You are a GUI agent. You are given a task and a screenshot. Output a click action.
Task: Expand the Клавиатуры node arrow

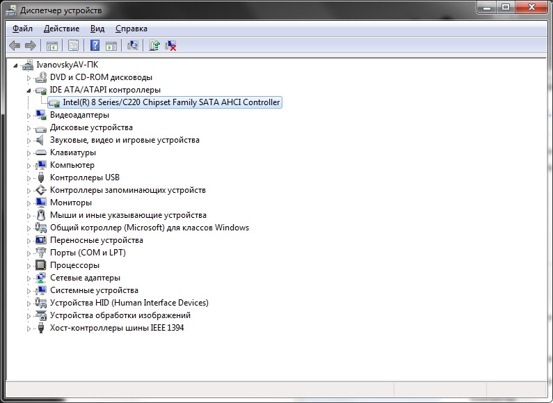(29, 153)
